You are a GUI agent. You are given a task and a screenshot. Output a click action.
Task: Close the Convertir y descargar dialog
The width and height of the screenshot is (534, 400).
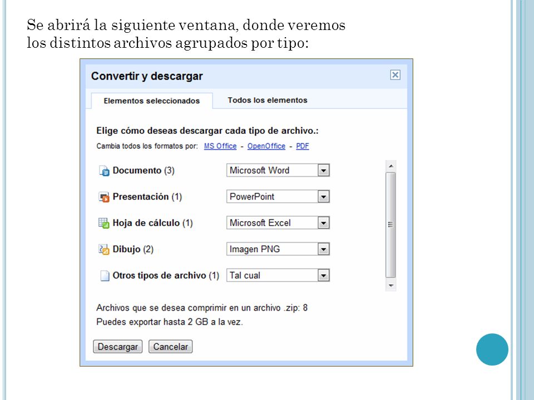[x=395, y=75]
